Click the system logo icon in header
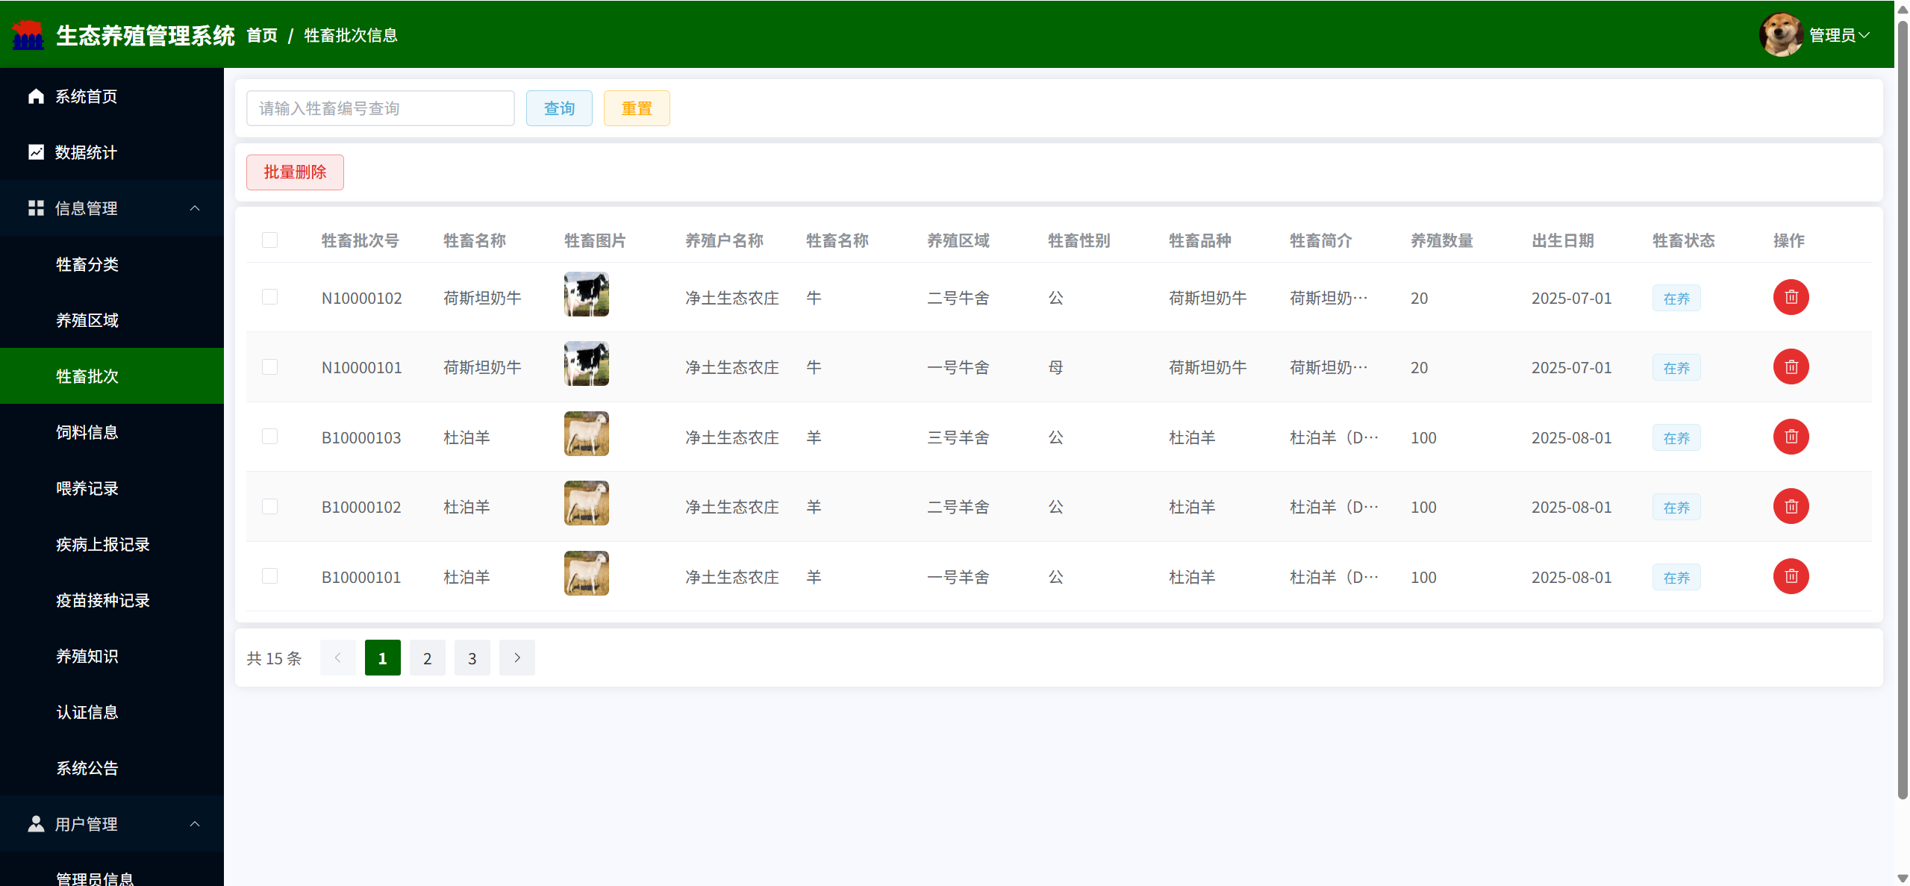 pos(28,35)
